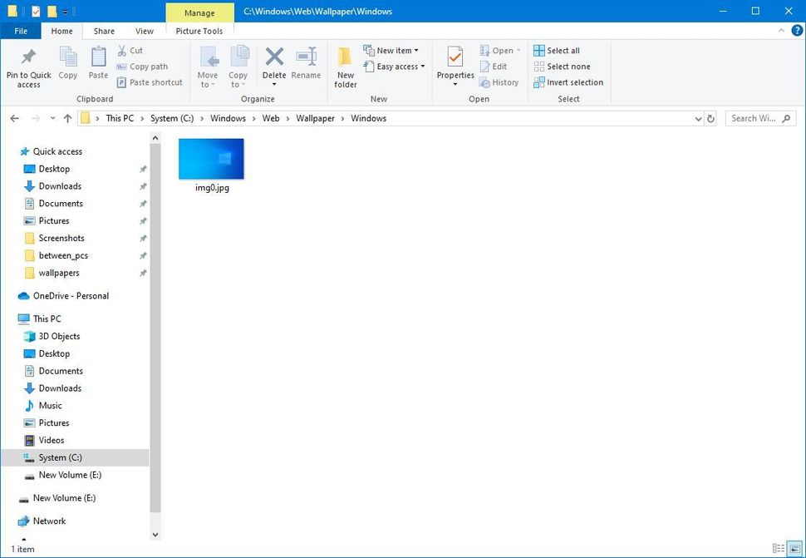Image resolution: width=806 pixels, height=558 pixels.
Task: Refresh the folder with the refresh icon
Action: [710, 118]
